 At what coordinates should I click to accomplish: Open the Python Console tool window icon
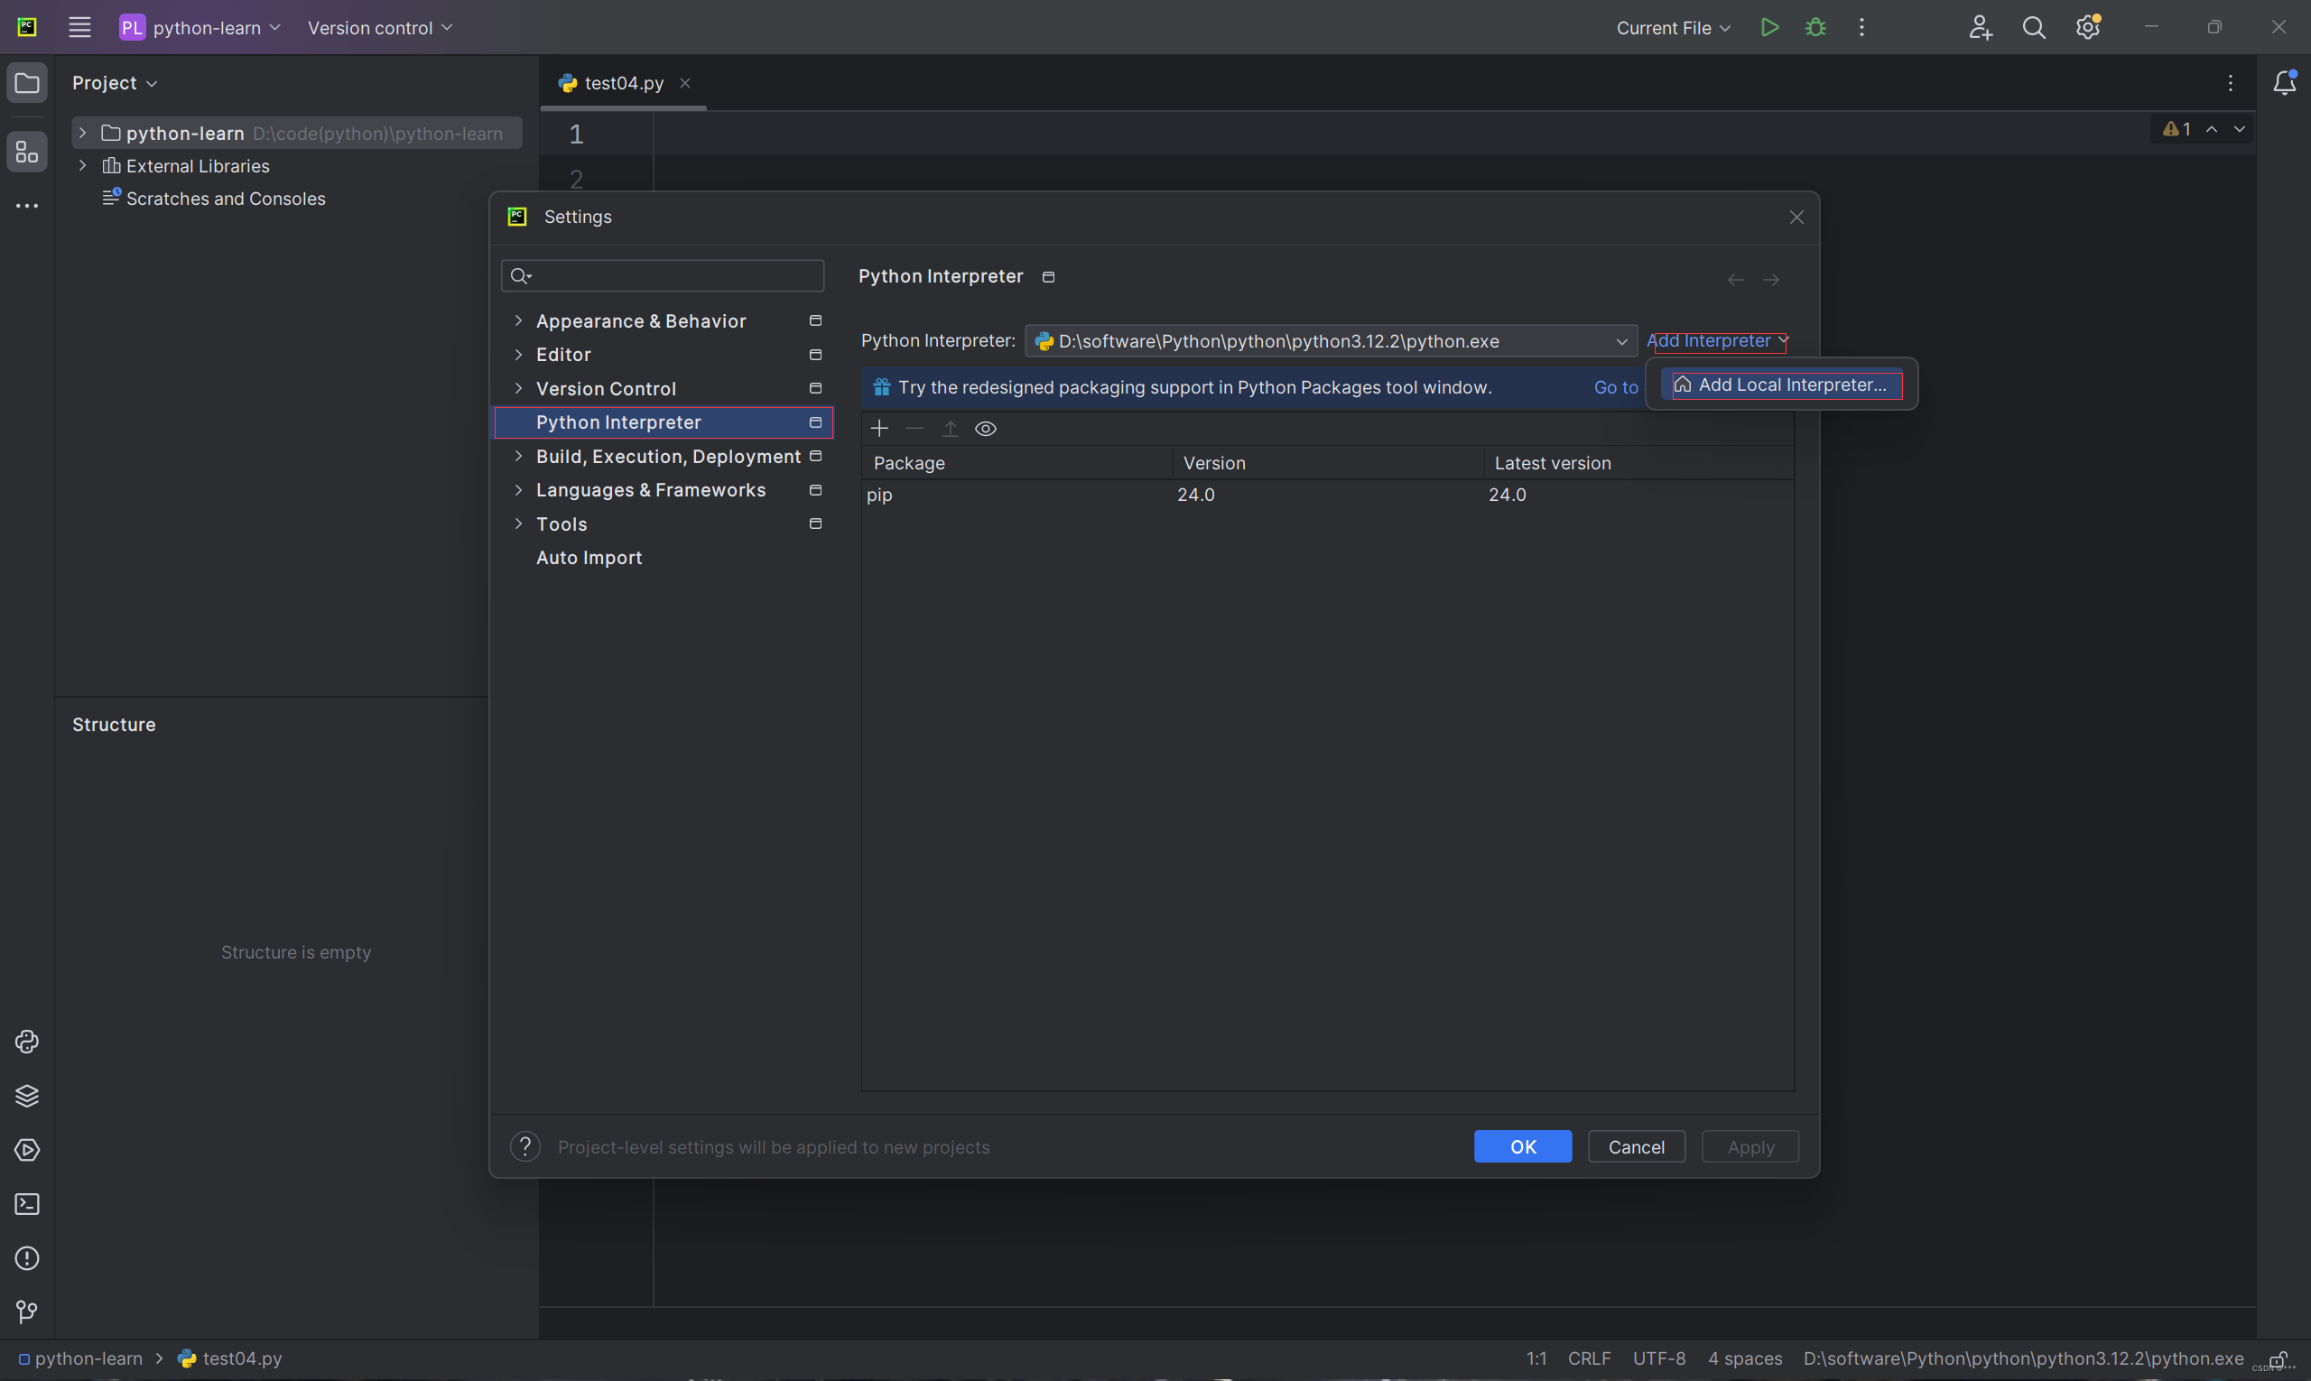(x=27, y=1042)
